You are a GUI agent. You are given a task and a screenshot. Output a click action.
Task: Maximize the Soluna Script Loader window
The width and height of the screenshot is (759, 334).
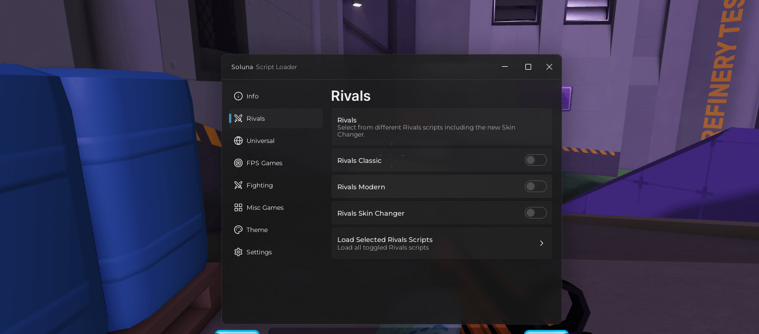528,67
